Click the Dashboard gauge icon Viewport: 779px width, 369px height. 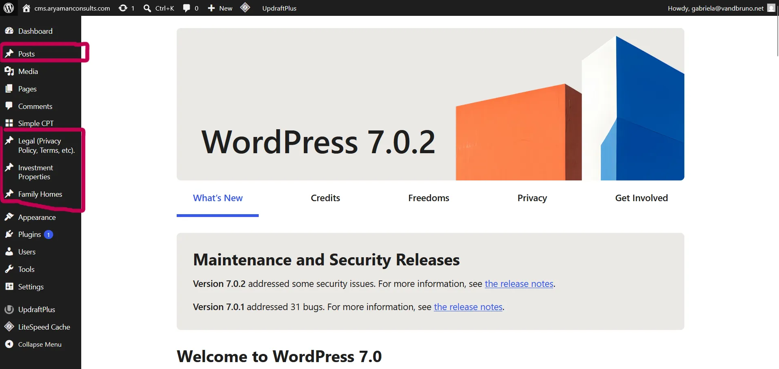[9, 31]
